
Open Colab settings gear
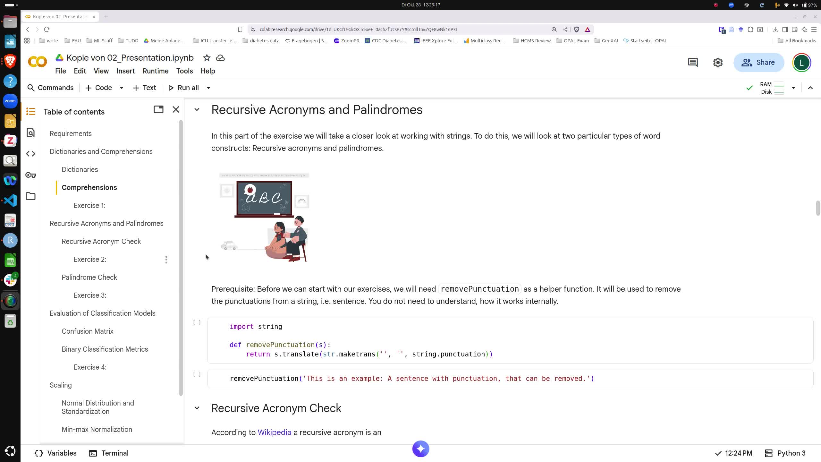(x=718, y=62)
